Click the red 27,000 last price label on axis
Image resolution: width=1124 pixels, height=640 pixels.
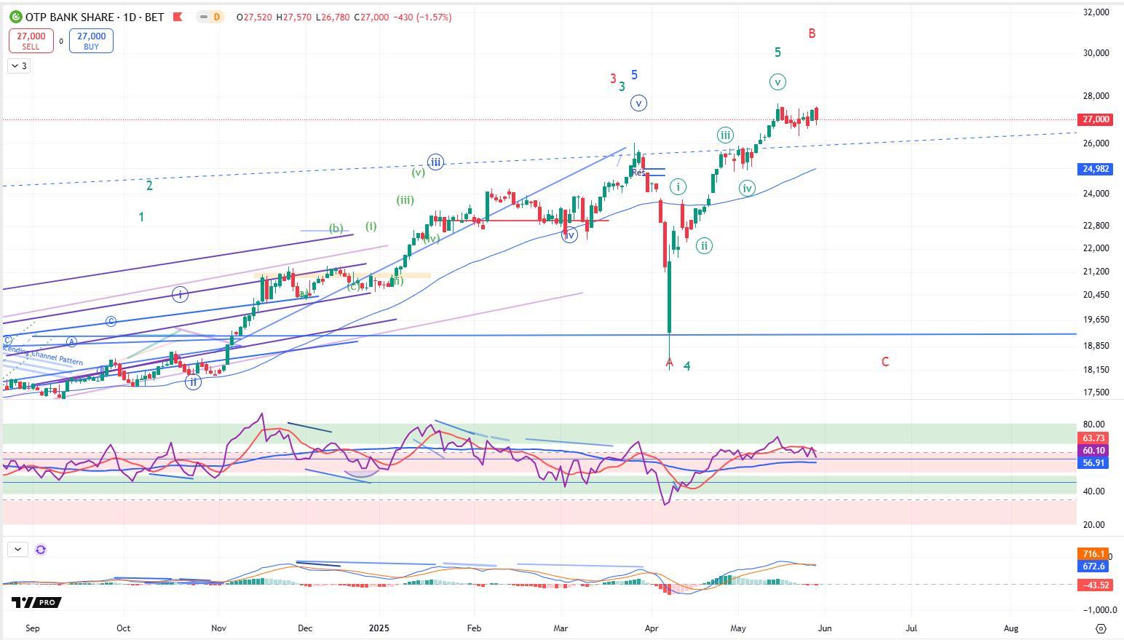point(1094,119)
